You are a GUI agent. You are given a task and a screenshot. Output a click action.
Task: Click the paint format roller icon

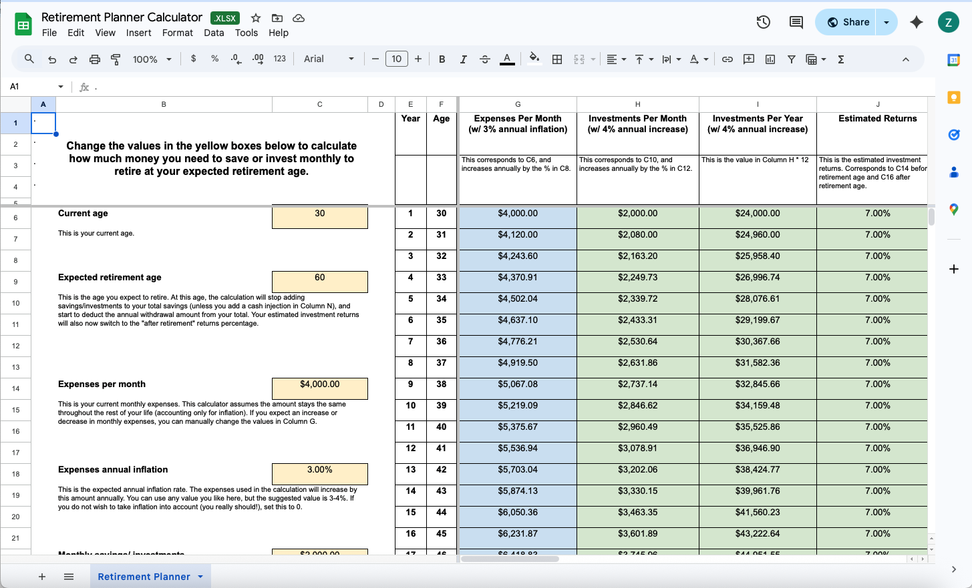tap(116, 59)
